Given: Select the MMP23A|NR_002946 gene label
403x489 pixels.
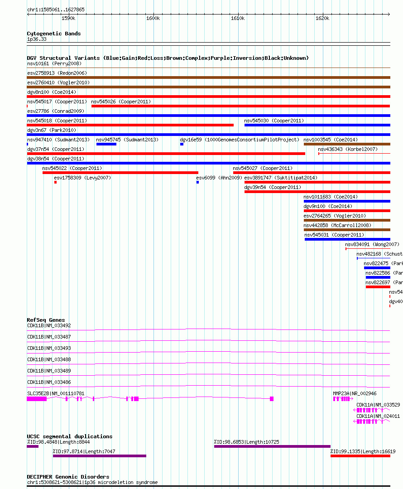Looking at the screenshot, I should tap(355, 393).
